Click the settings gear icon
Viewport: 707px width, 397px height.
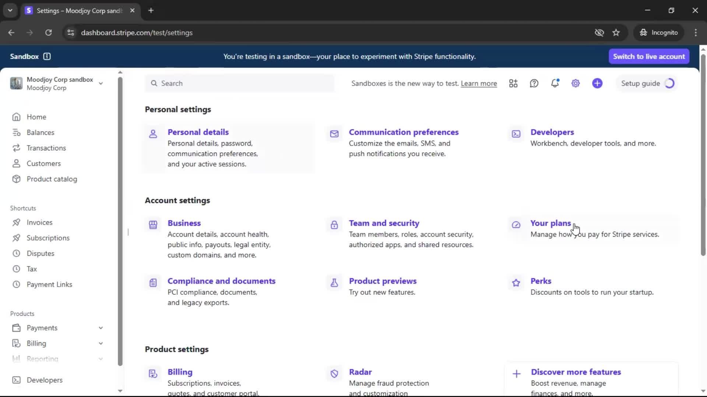click(576, 83)
